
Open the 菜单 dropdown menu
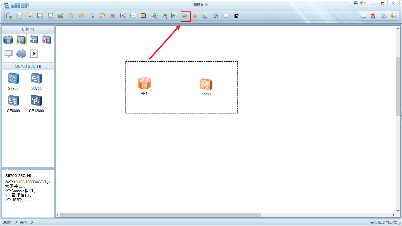point(360,3)
